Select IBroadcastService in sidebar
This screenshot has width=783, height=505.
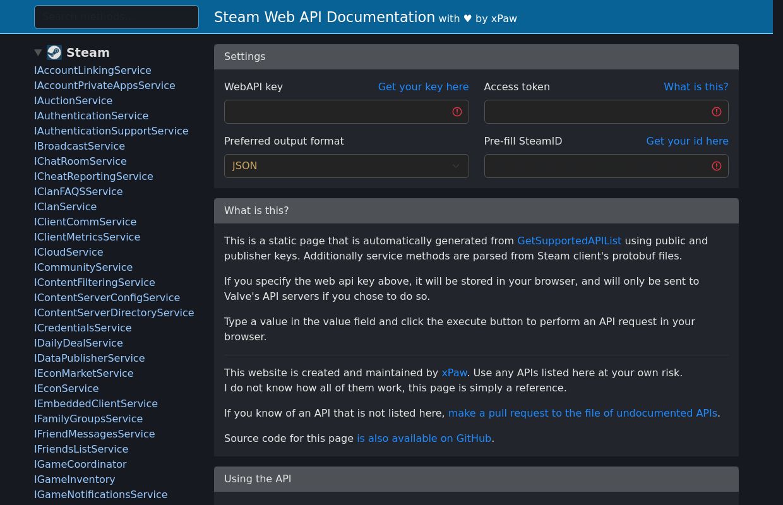point(80,146)
